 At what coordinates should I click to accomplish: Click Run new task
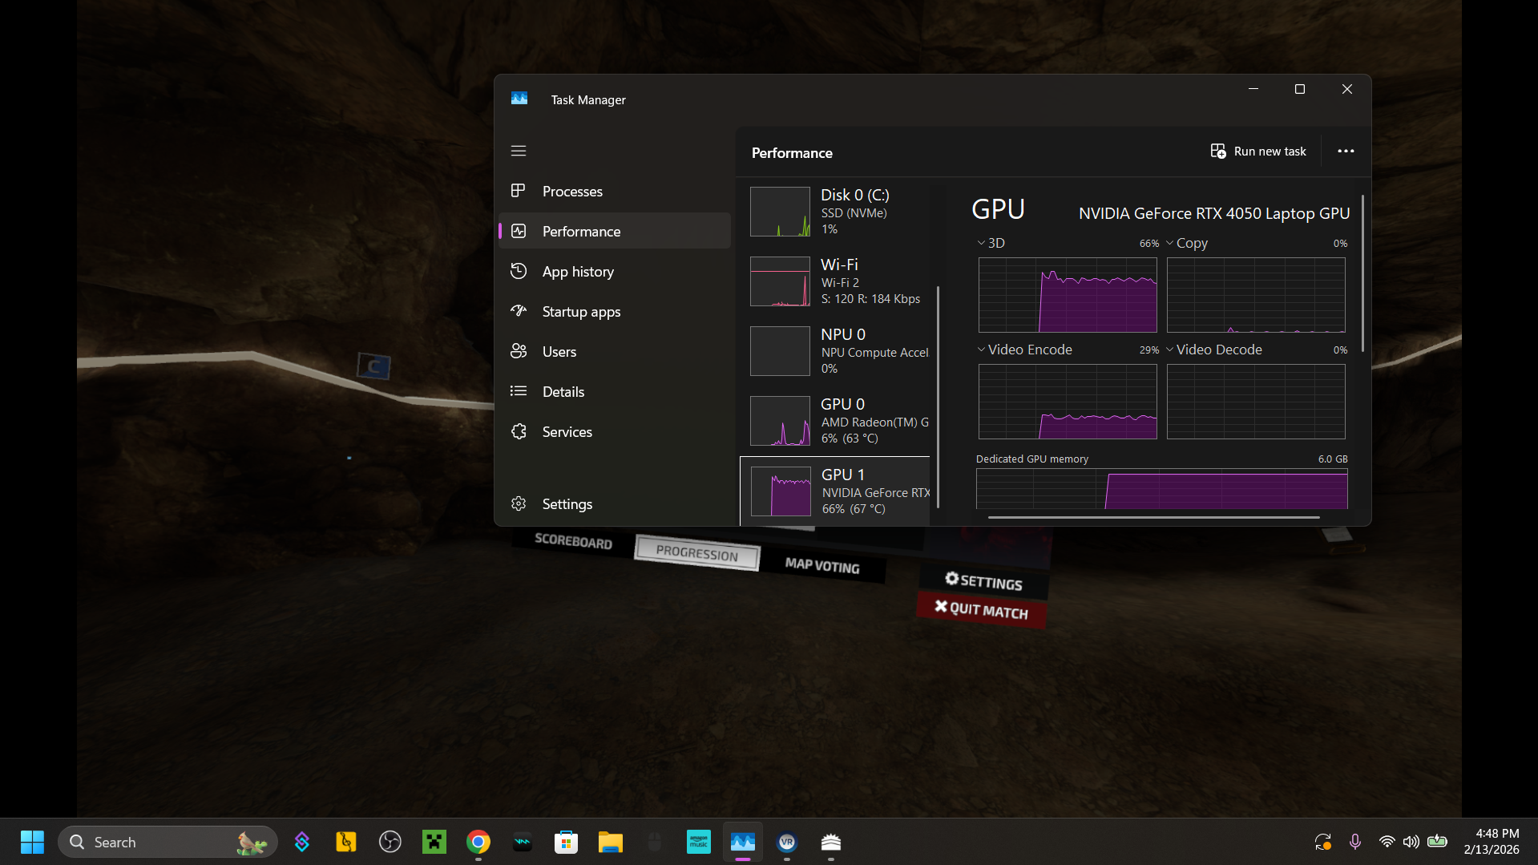[1258, 152]
